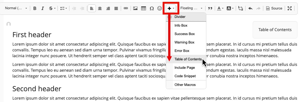
Task: Align text to the left
Action: [x=92, y=8]
